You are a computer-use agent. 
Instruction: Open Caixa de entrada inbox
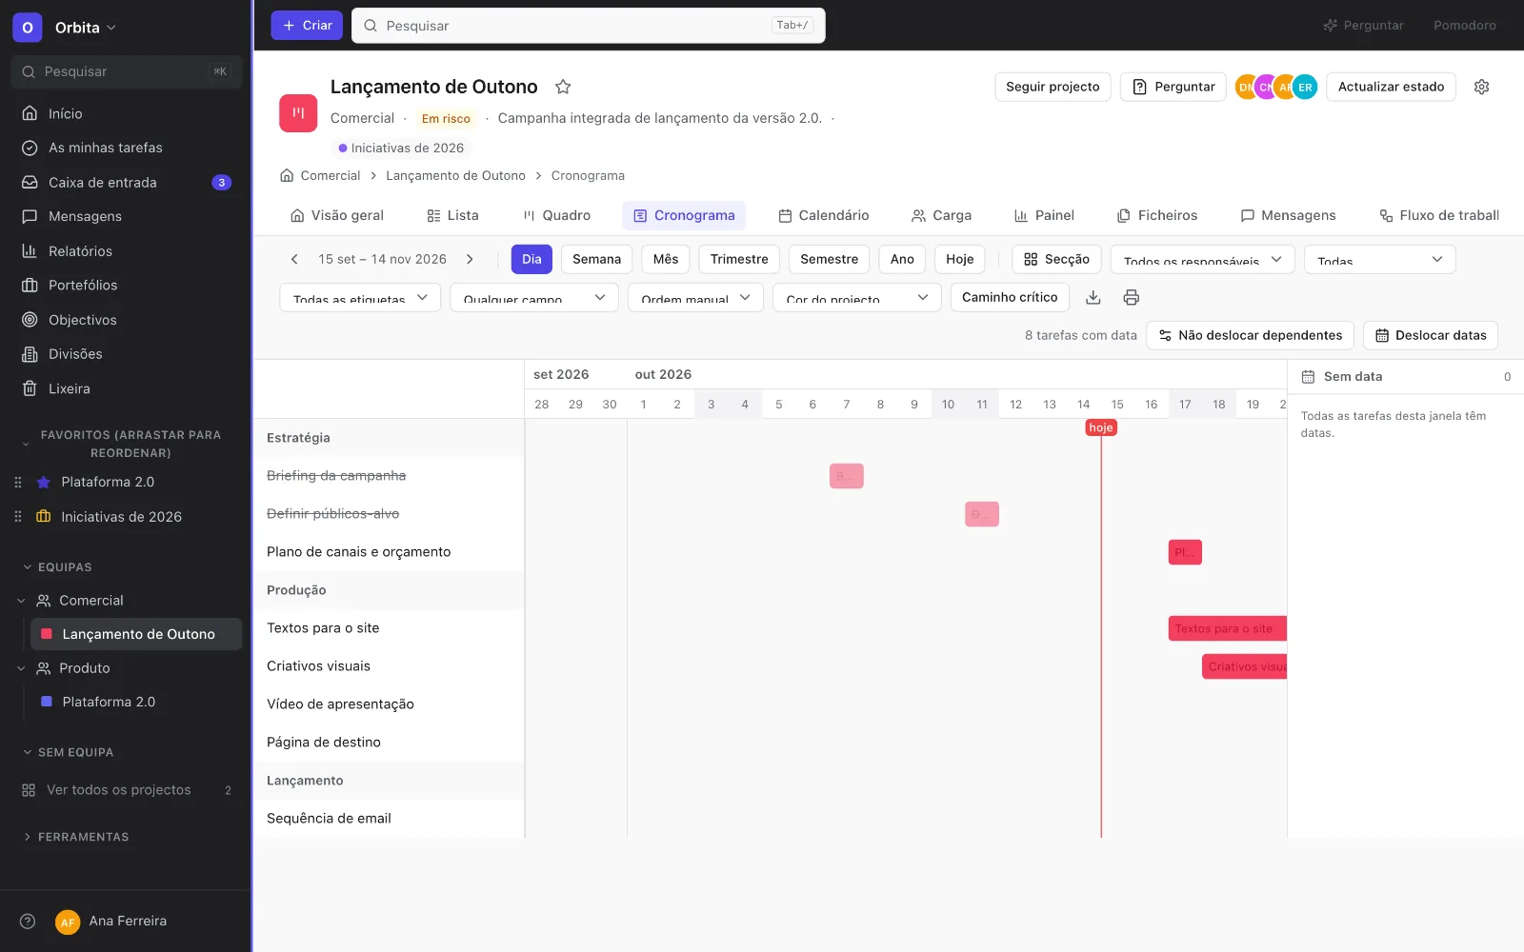(x=126, y=182)
